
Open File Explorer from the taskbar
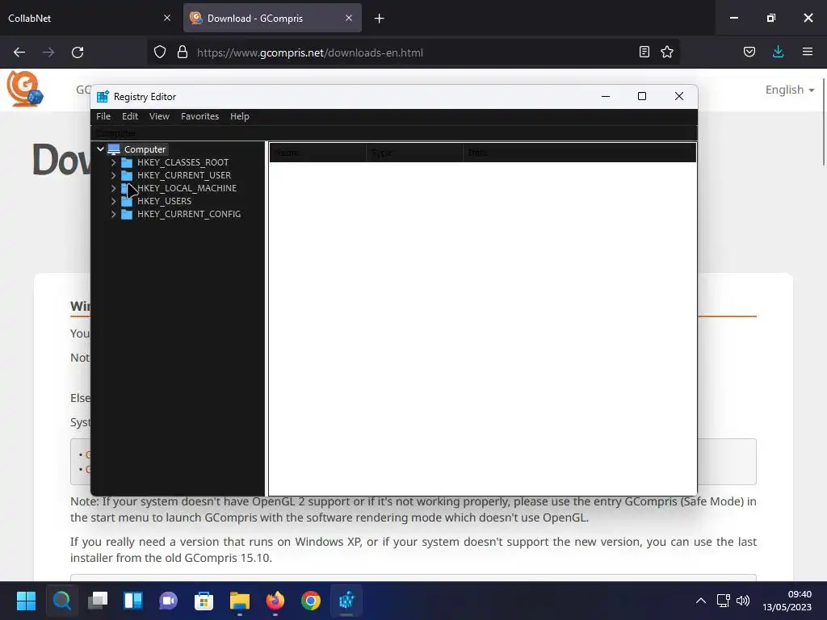[x=239, y=601]
